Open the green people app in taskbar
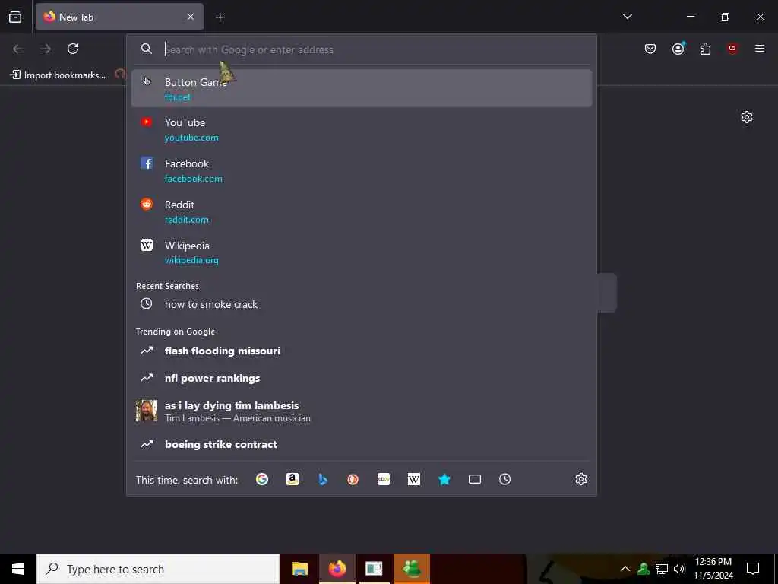The height and width of the screenshot is (584, 778). (412, 569)
